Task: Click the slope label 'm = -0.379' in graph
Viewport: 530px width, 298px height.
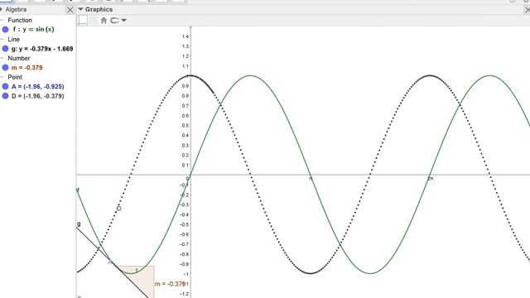Action: click(170, 284)
